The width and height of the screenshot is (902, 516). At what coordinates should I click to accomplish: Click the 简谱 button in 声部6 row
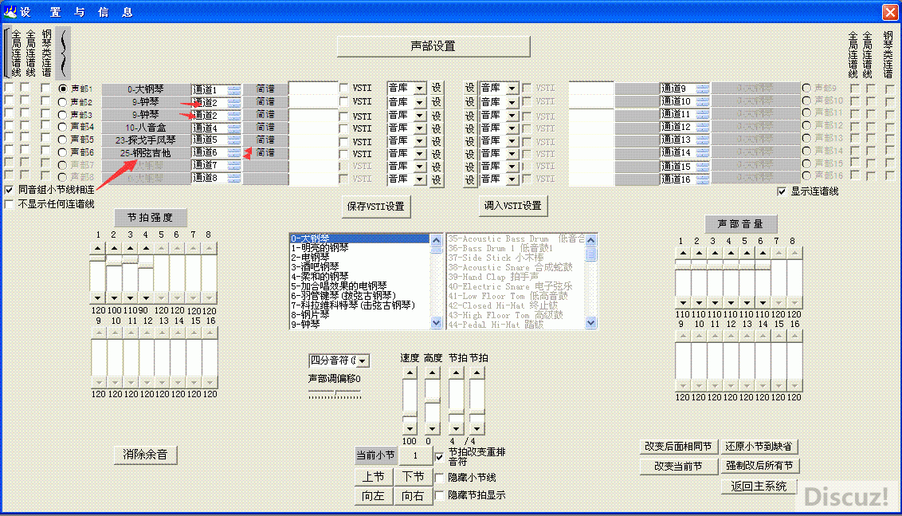(265, 152)
